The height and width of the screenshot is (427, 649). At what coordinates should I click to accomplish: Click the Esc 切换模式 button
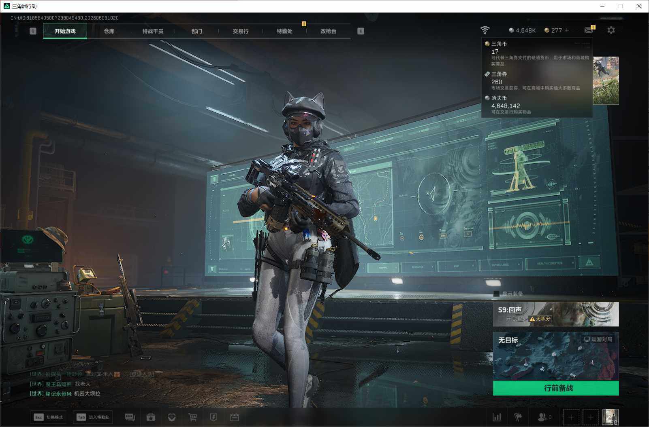tap(48, 417)
